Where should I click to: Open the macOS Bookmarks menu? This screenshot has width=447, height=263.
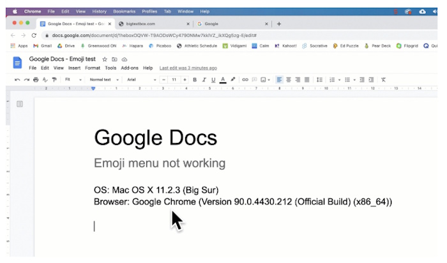click(x=125, y=11)
